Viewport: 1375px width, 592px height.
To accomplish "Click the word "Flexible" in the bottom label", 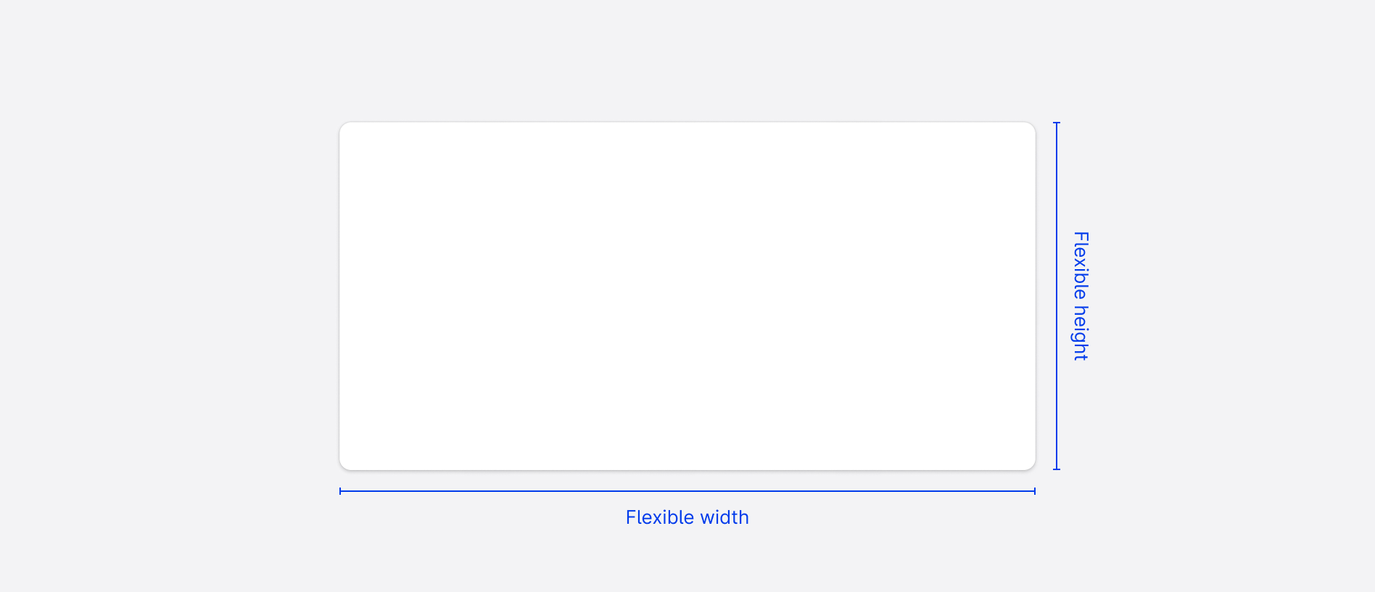I will point(655,517).
